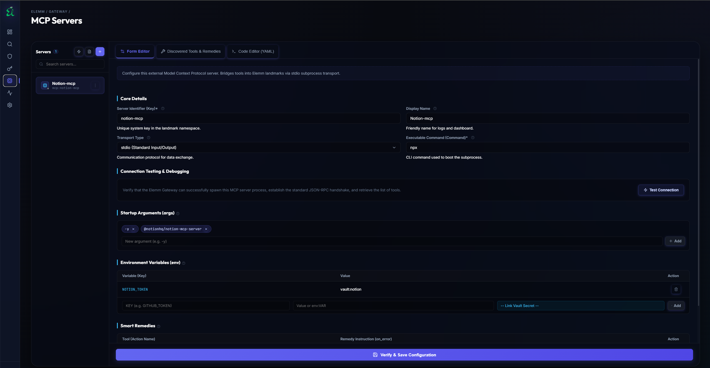This screenshot has width=710, height=368.
Task: Click Add button for environment variables
Action: tap(676, 306)
